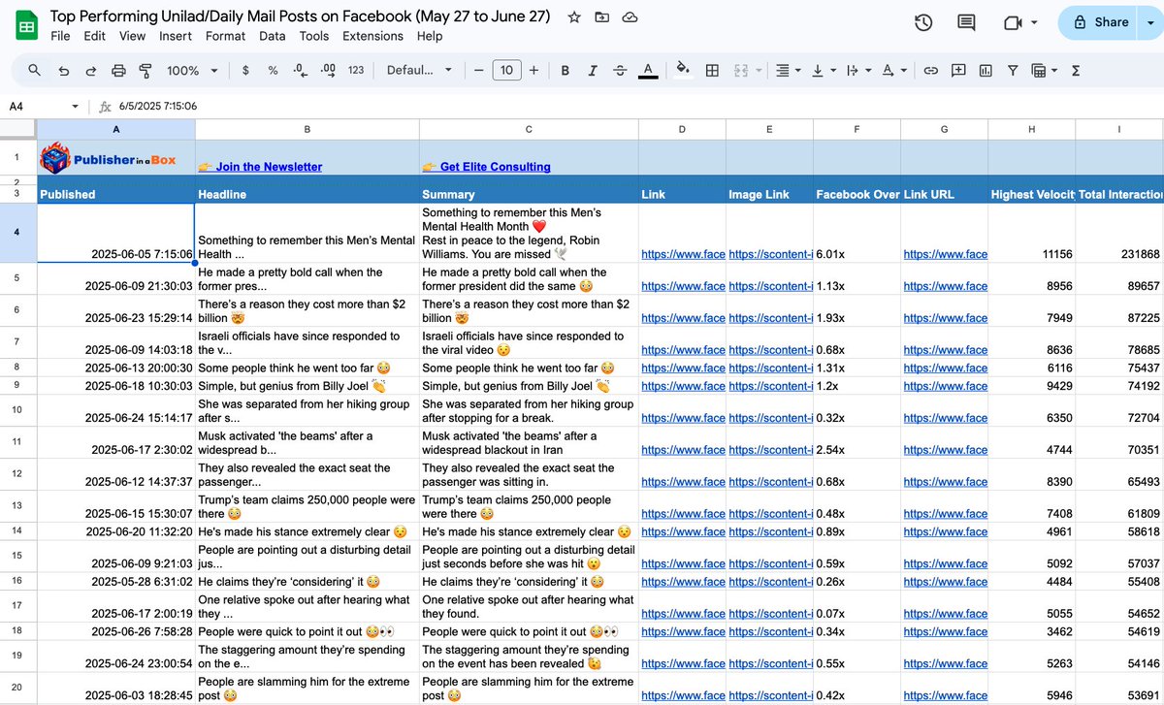Open the zoom level dropdown

coord(192,70)
